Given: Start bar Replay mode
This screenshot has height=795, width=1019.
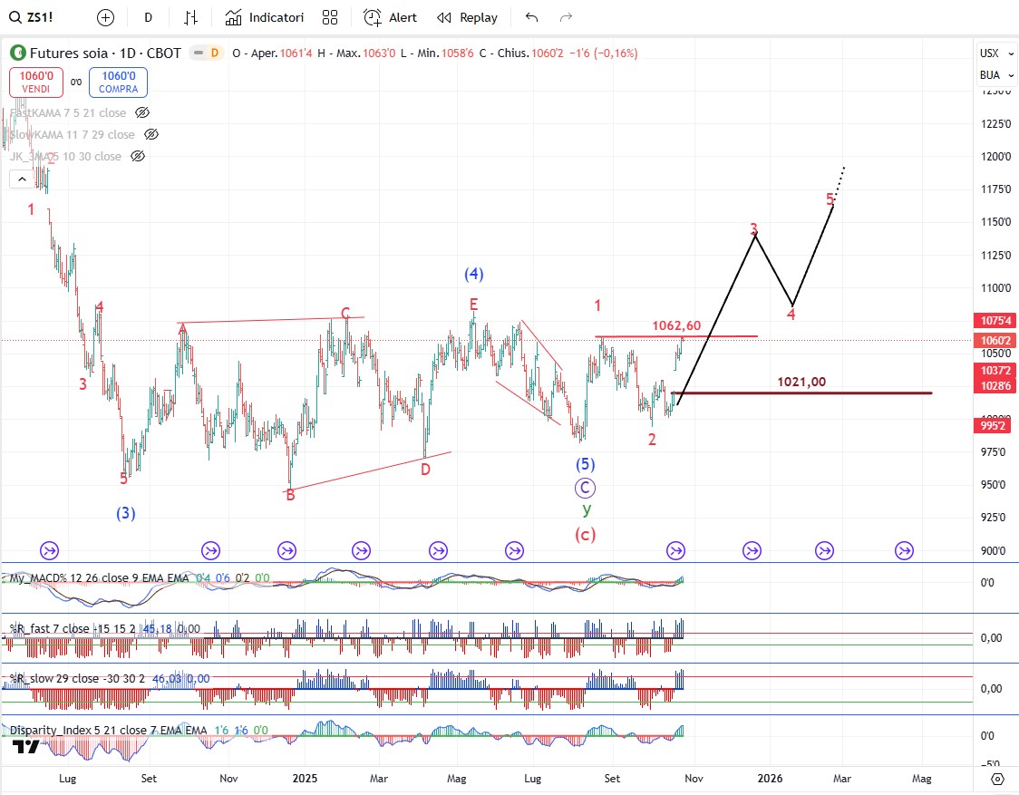Looking at the screenshot, I should tap(467, 17).
